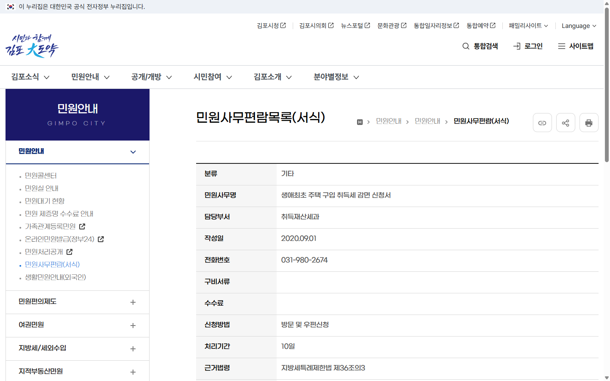
Task: Expand the 지적부동산민원 sidebar section
Action: pyautogui.click(x=78, y=372)
